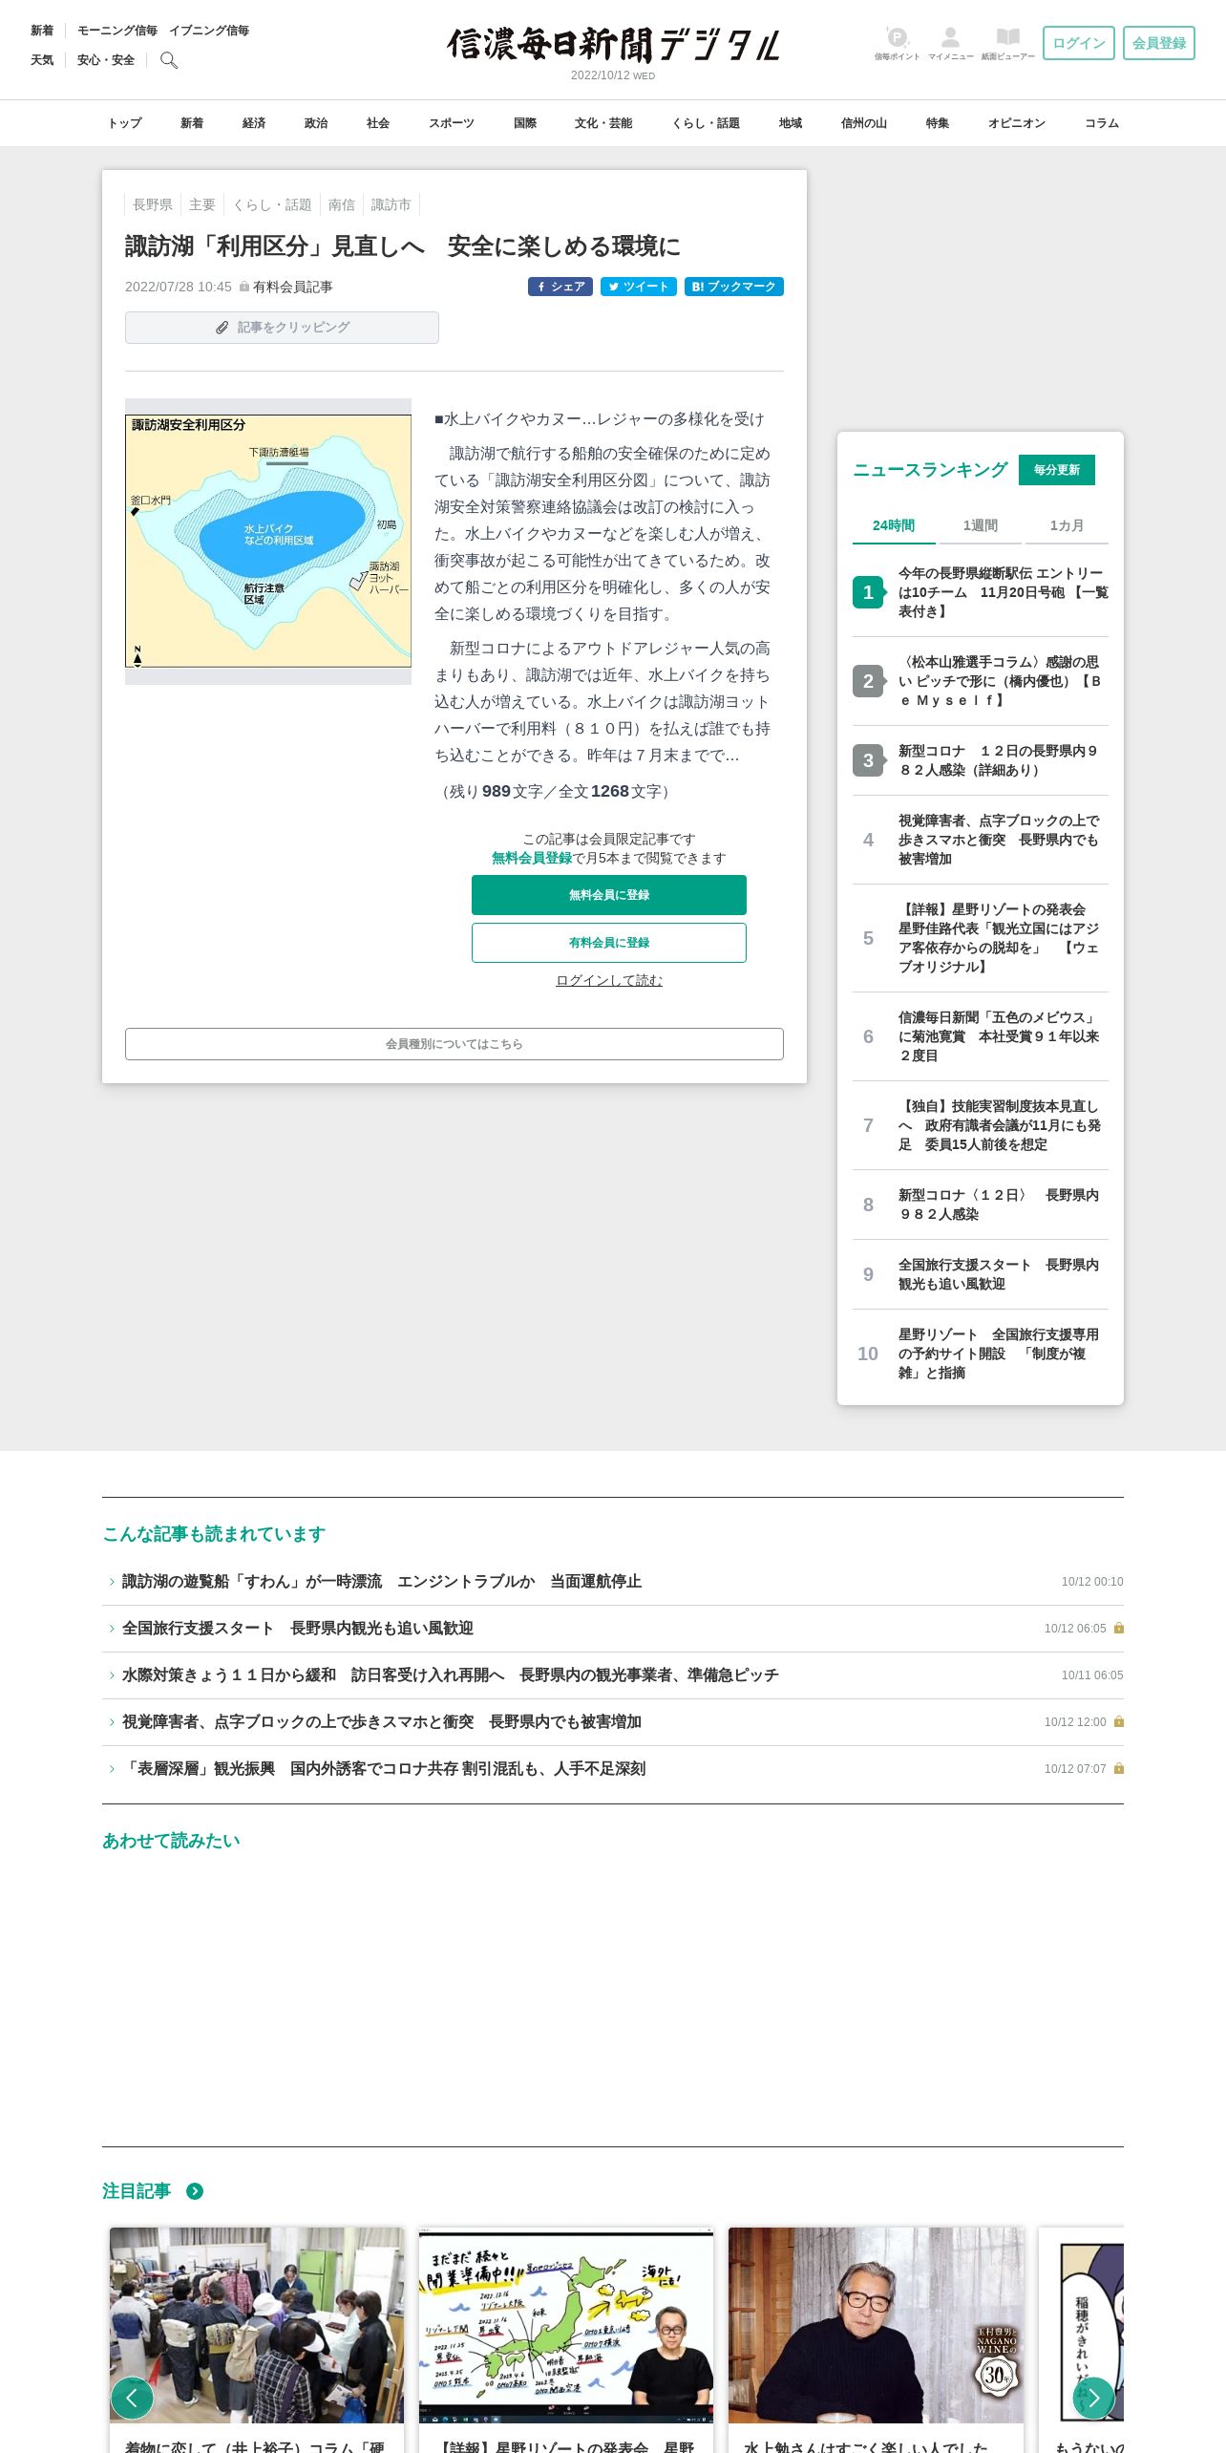Select 特集 in the navigation bar
Image resolution: width=1226 pixels, height=2453 pixels.
[x=938, y=123]
